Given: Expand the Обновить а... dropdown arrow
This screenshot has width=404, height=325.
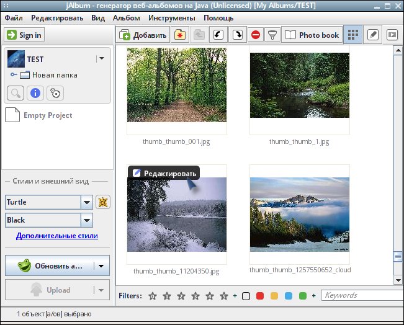Looking at the screenshot, I should click(101, 266).
